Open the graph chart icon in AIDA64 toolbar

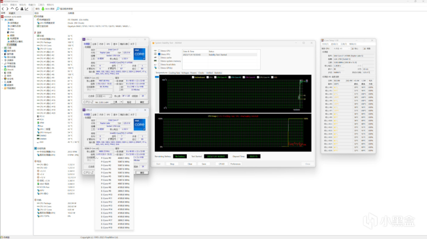point(27,8)
